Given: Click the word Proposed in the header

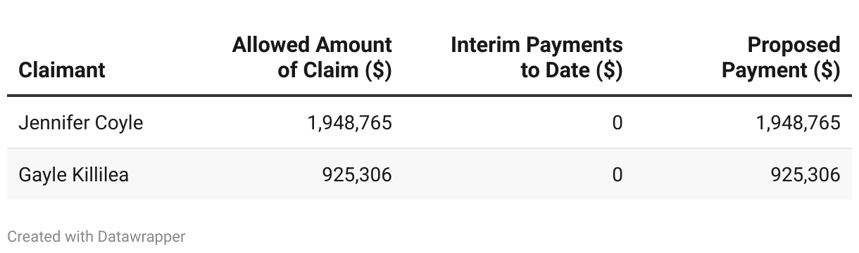Looking at the screenshot, I should (794, 45).
